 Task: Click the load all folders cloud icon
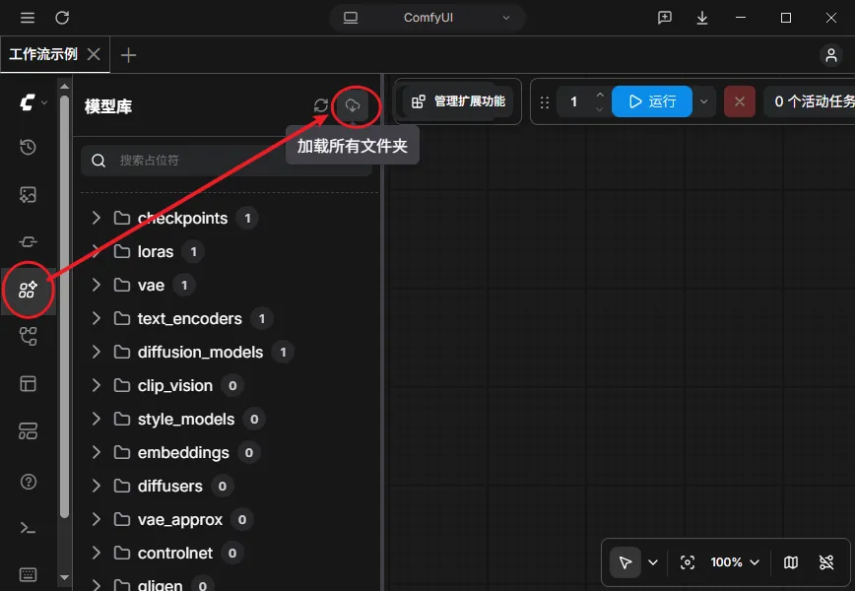tap(353, 105)
